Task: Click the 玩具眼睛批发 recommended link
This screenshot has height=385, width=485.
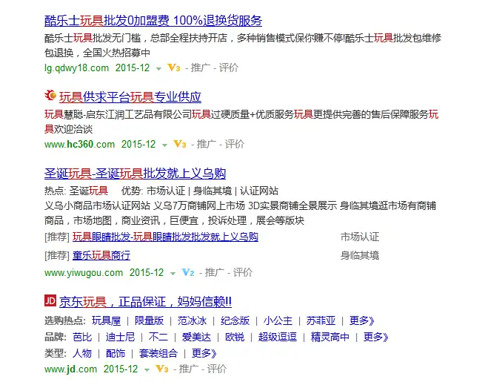Action: pyautogui.click(x=165, y=237)
